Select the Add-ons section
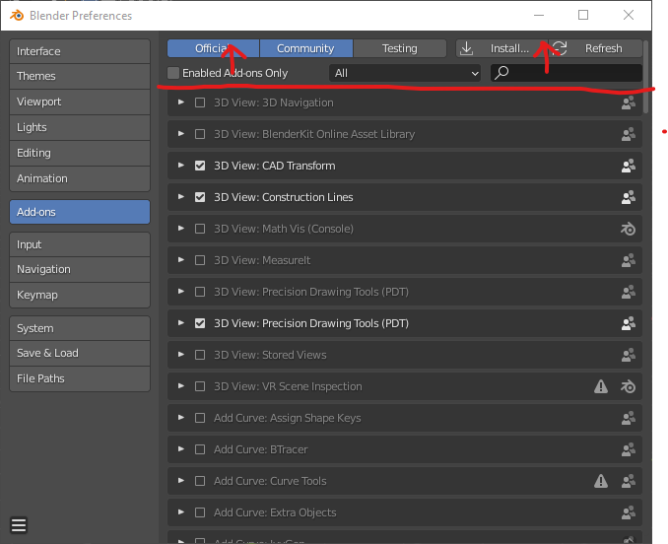This screenshot has height=544, width=668. click(x=80, y=212)
